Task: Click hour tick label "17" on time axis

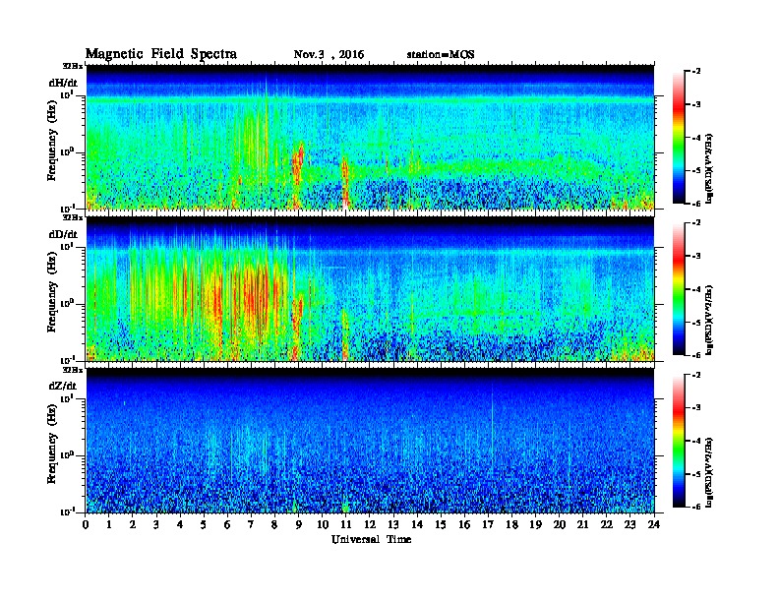Action: click(x=488, y=525)
